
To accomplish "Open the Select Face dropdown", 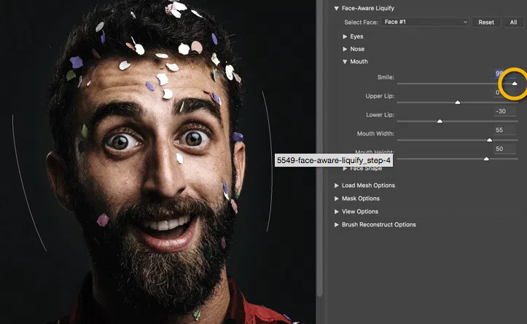I will point(425,22).
